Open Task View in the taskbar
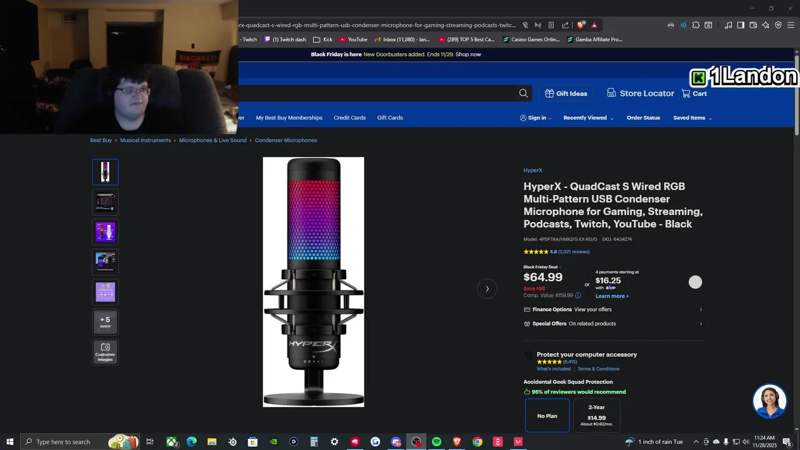Screen dimensions: 800x450 [150, 442]
